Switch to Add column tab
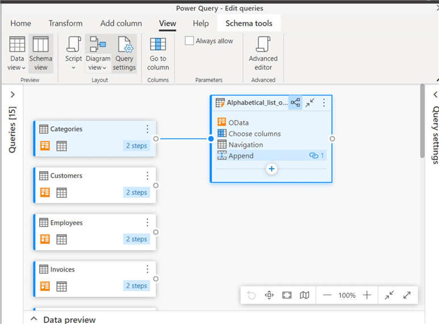The height and width of the screenshot is (324, 439). (x=121, y=23)
